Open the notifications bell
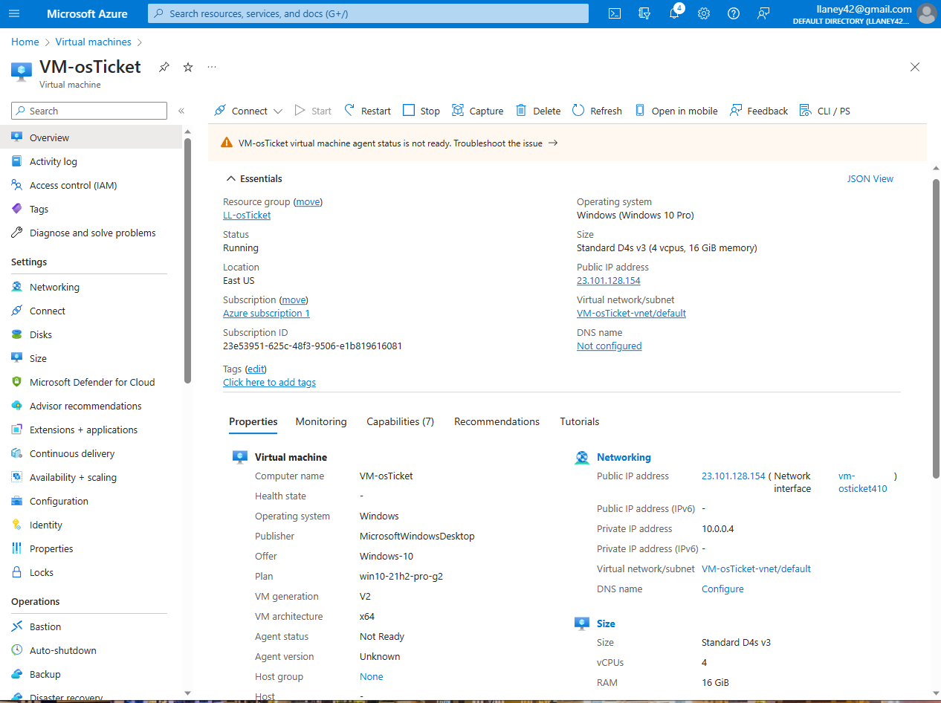Image resolution: width=941 pixels, height=703 pixels. (x=674, y=13)
